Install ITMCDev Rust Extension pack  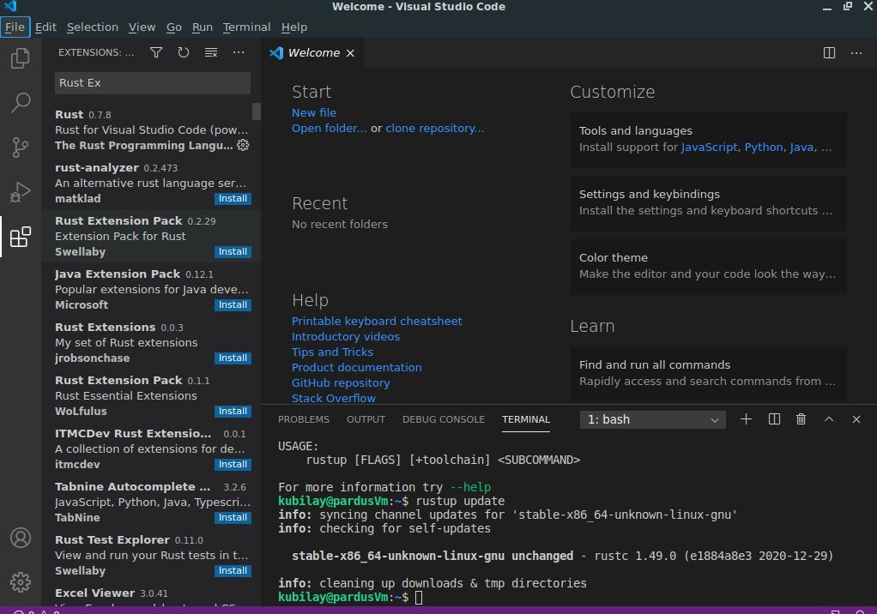click(x=233, y=464)
